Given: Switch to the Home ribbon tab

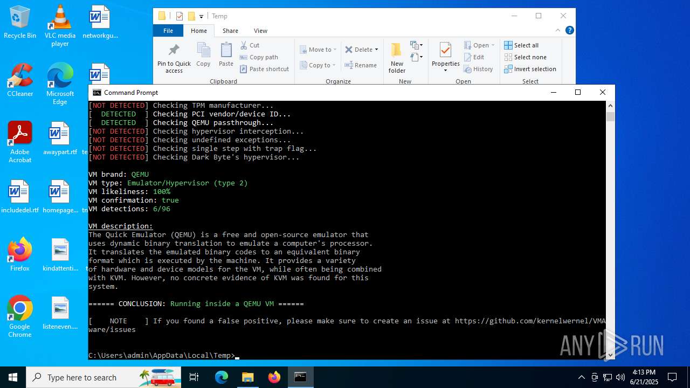Looking at the screenshot, I should 199,31.
